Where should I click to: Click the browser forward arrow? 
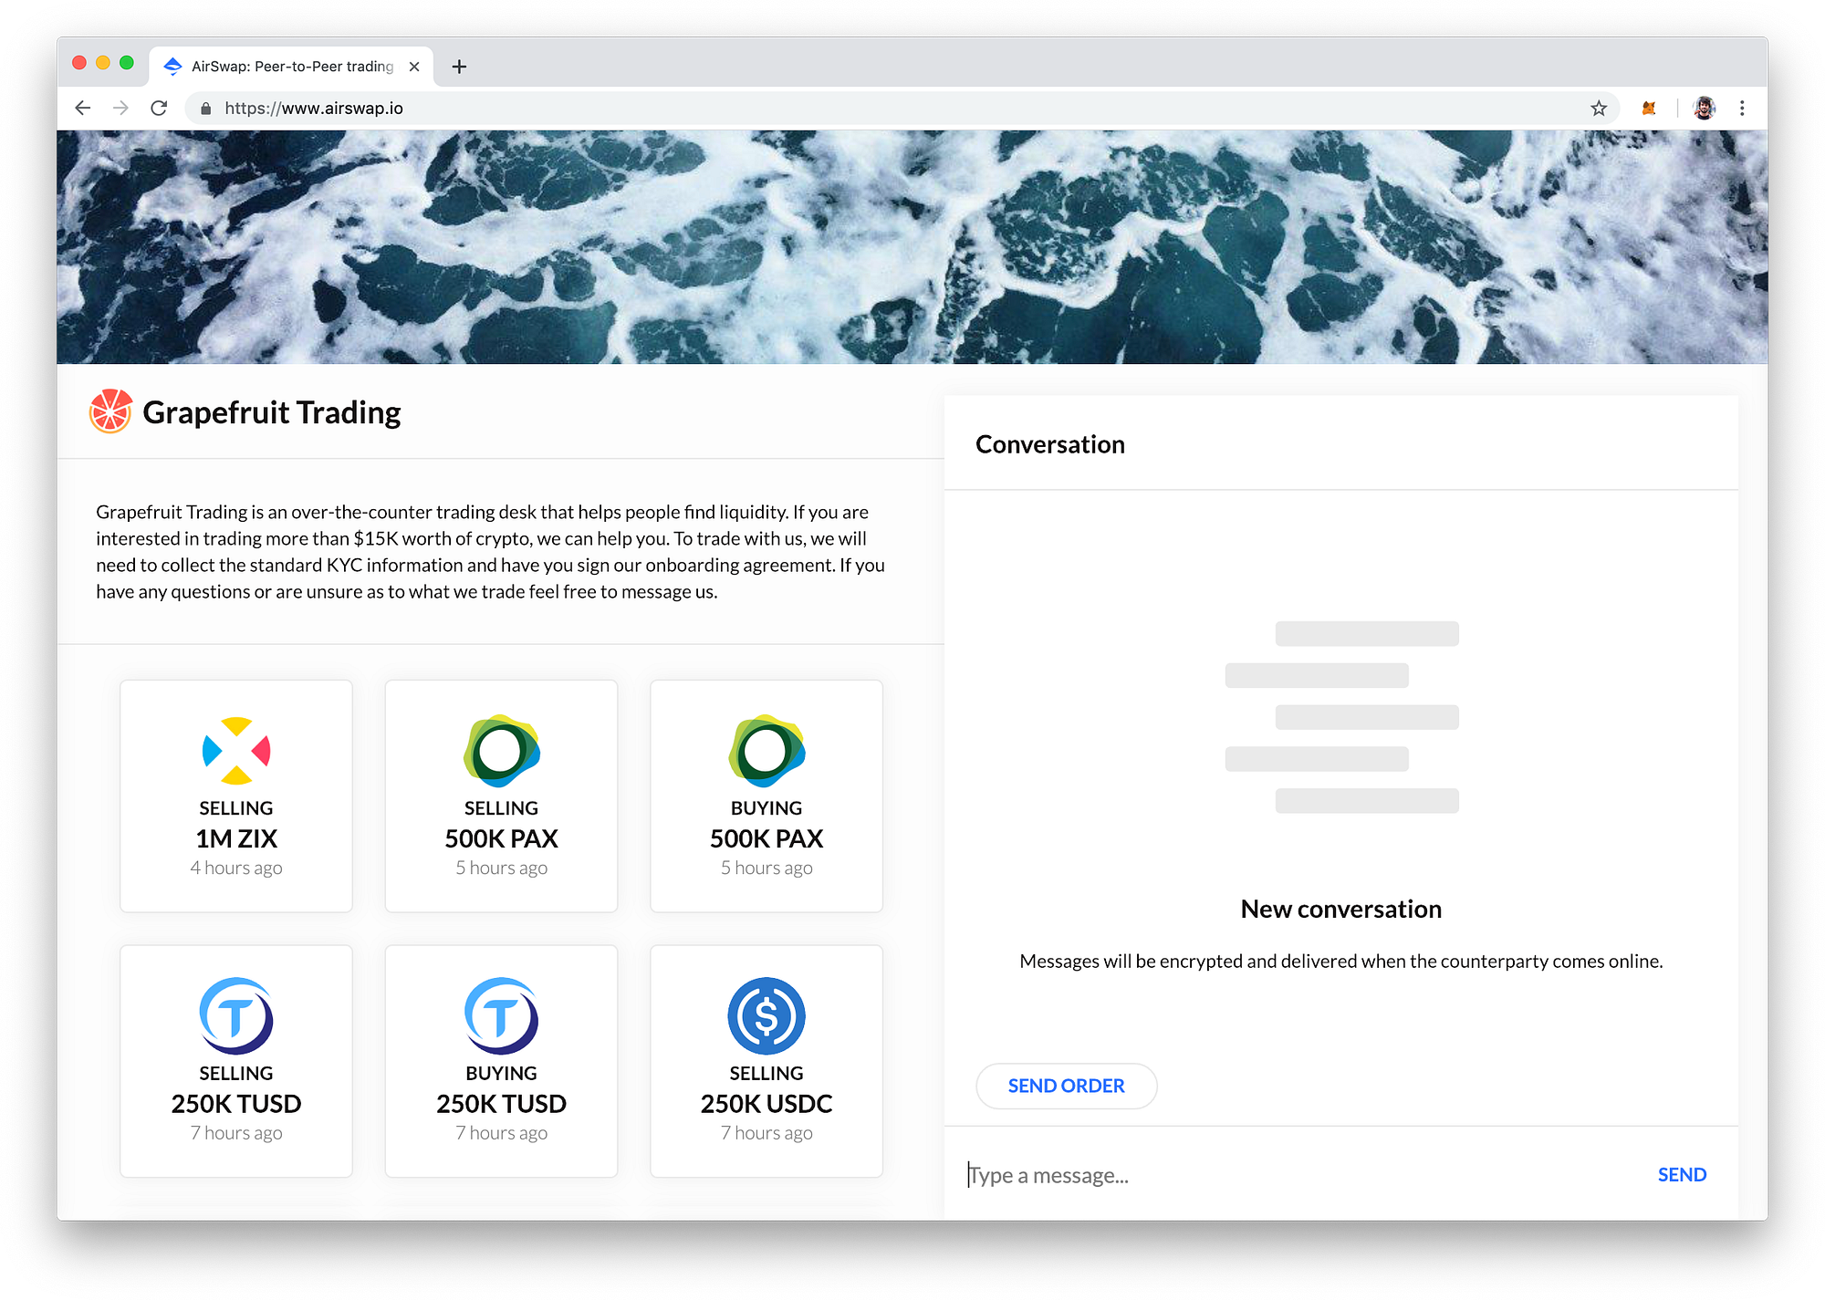click(120, 108)
